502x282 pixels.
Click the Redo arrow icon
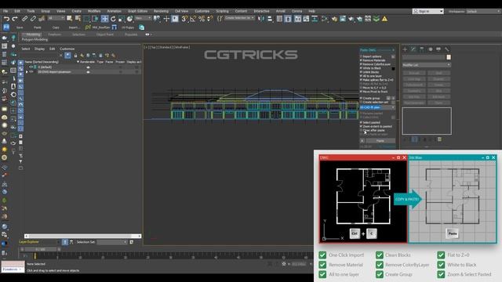coord(14,19)
